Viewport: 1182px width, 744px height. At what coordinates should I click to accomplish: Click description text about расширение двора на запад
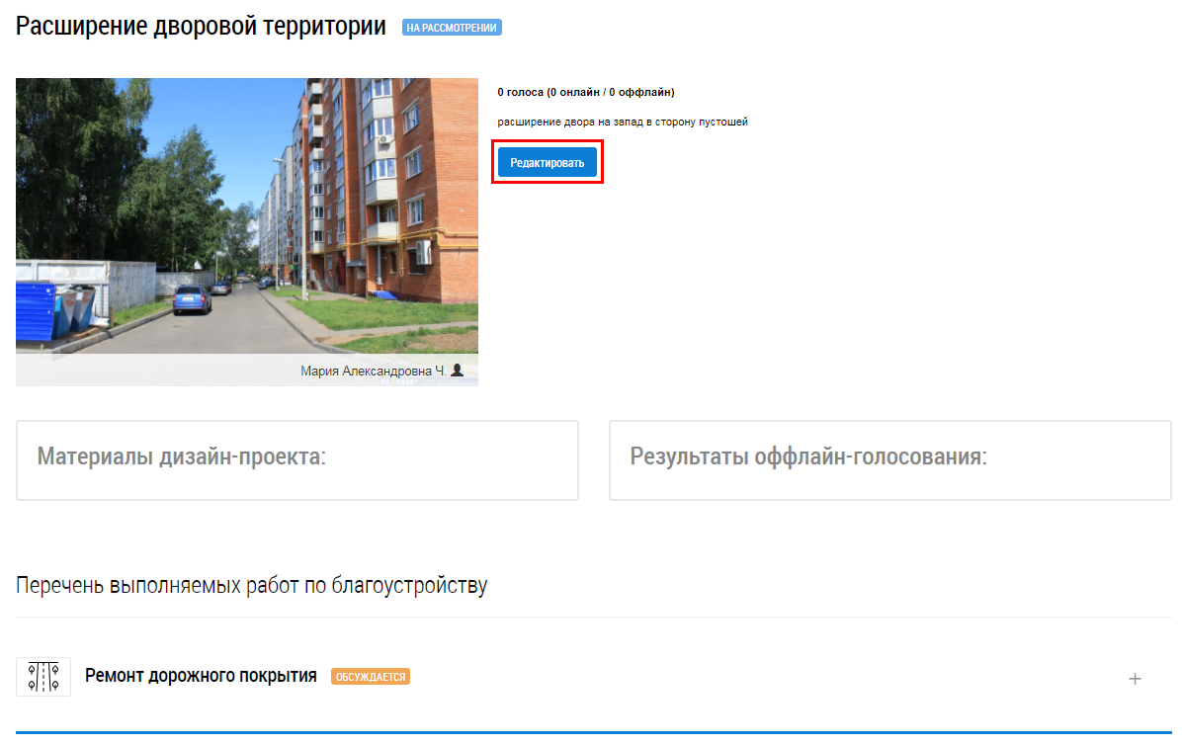tap(622, 122)
